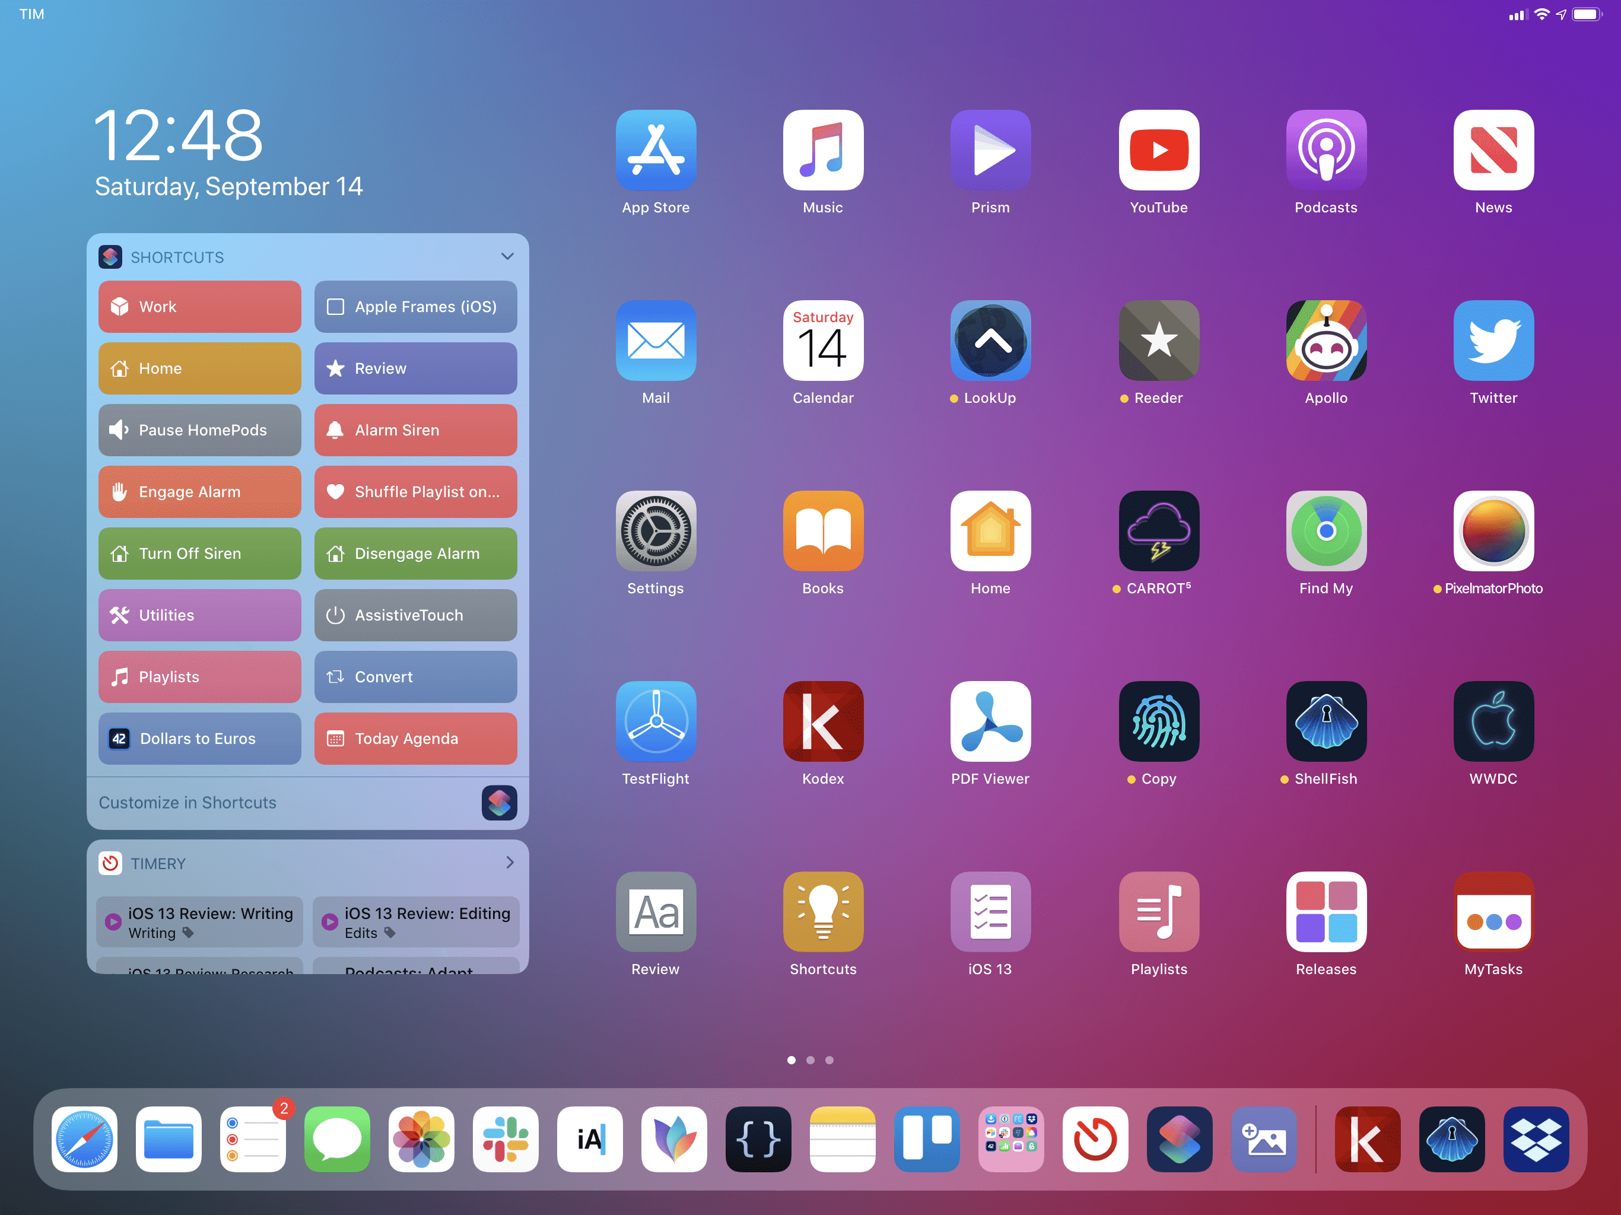Open the Reeder app
Image resolution: width=1621 pixels, height=1215 pixels.
click(x=1159, y=341)
